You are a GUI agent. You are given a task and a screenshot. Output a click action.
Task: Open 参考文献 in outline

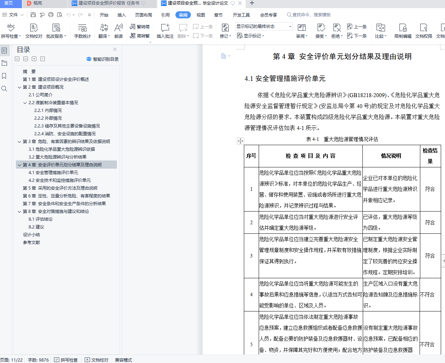pos(31,243)
